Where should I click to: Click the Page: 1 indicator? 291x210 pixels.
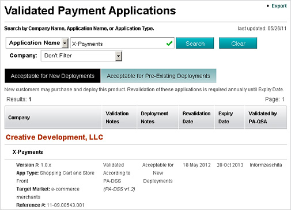275,99
